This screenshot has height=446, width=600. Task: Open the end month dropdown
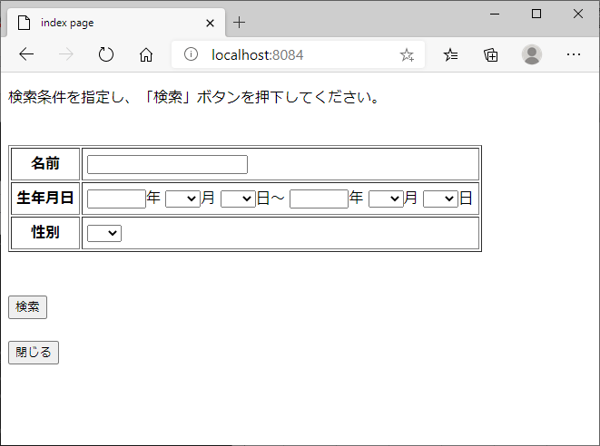[386, 199]
